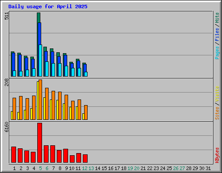Click the day 31 label on the x-axis
Image resolution: width=222 pixels, height=173 pixels.
208,168
